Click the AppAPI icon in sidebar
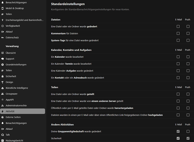Viewport: 194px width, 142px height. coord(3,100)
